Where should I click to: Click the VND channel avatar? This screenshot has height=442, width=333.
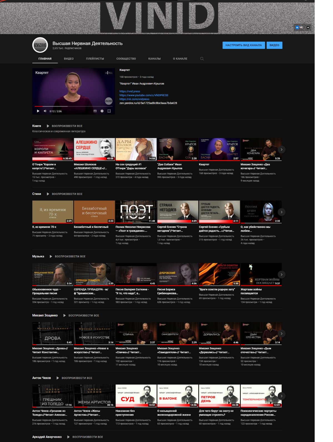[x=40, y=45]
